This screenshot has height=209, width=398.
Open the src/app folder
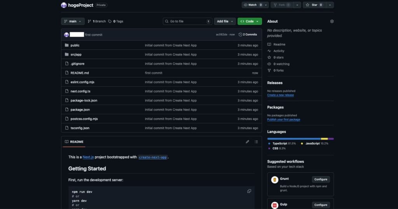[76, 54]
